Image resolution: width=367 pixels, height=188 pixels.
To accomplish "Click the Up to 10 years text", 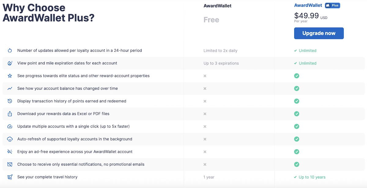I will 312,177.
